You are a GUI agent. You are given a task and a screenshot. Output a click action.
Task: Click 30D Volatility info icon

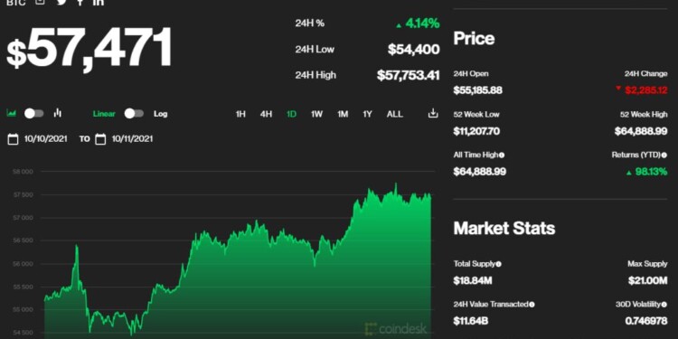click(x=664, y=305)
